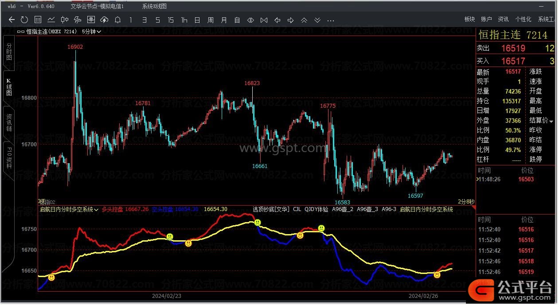Switch to the 资讯链 side tab
The height and width of the screenshot is (305, 559).
9,122
